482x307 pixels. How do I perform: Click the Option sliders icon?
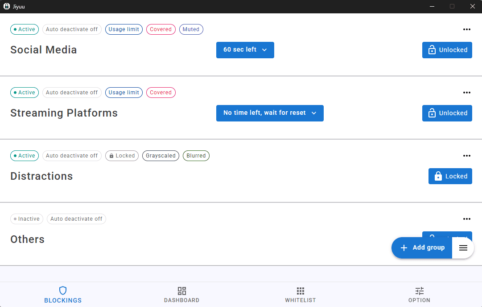[419, 291]
